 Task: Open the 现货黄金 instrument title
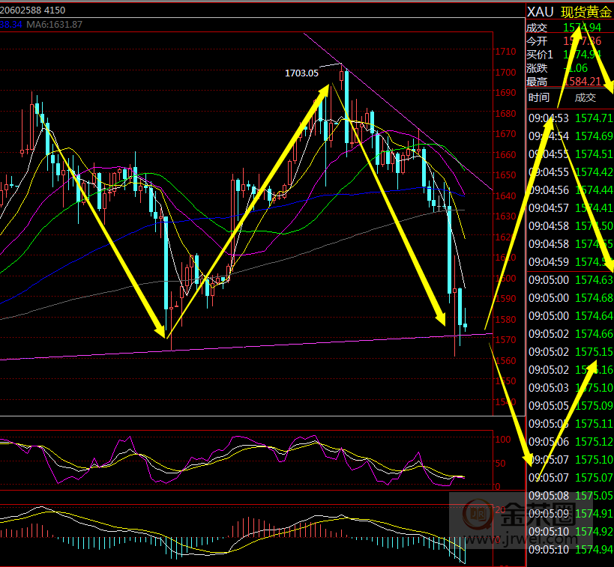coord(586,11)
